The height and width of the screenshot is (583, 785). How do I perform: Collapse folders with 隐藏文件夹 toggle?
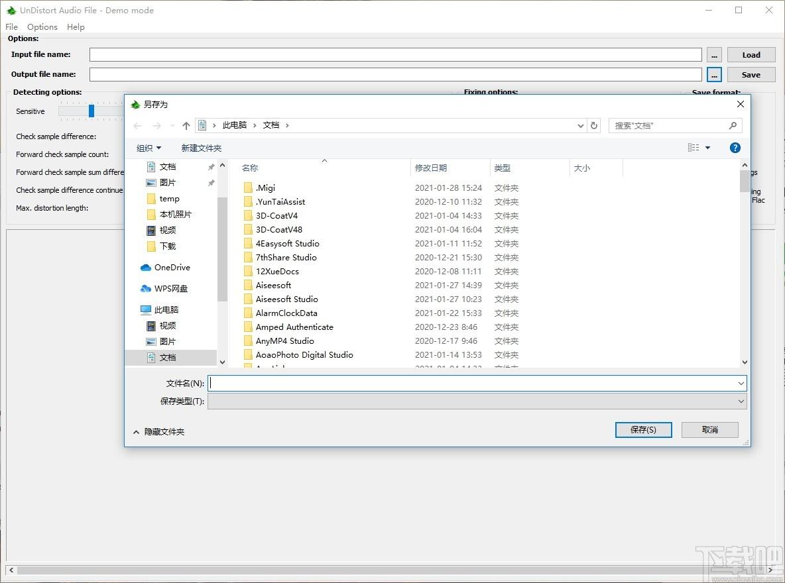point(158,432)
